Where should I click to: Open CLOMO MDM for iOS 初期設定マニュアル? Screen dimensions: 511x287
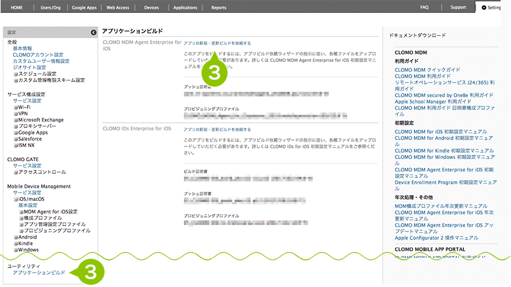[x=441, y=132]
